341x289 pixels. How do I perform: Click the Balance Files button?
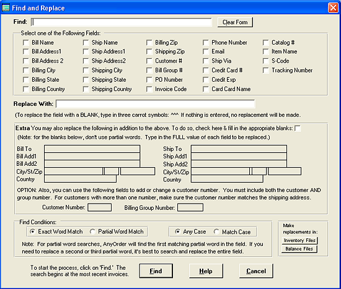click(x=299, y=249)
